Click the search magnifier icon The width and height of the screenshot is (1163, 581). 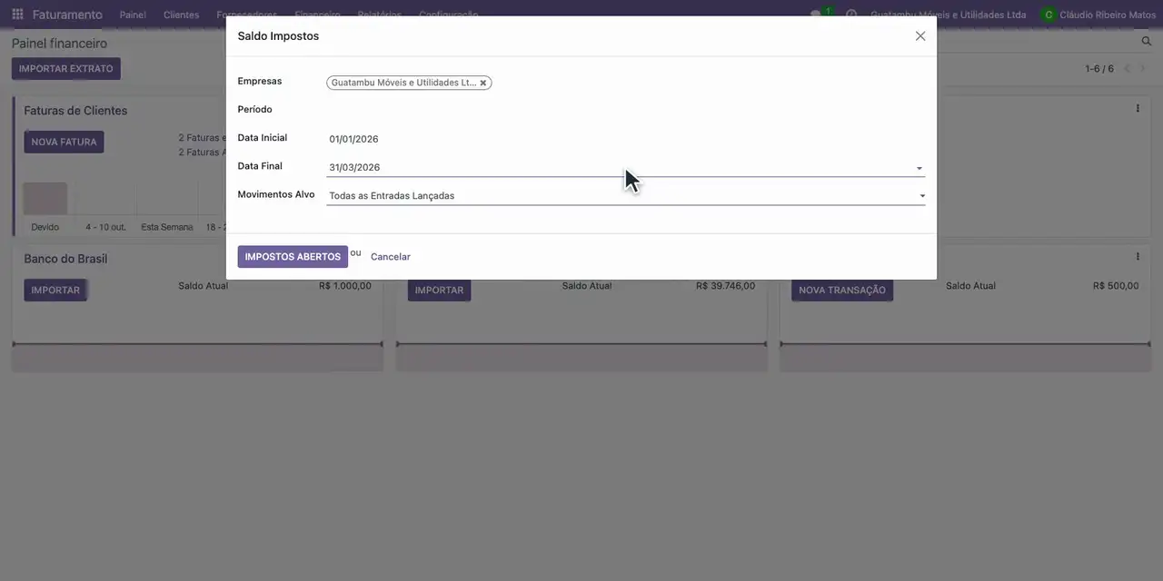tap(1147, 42)
